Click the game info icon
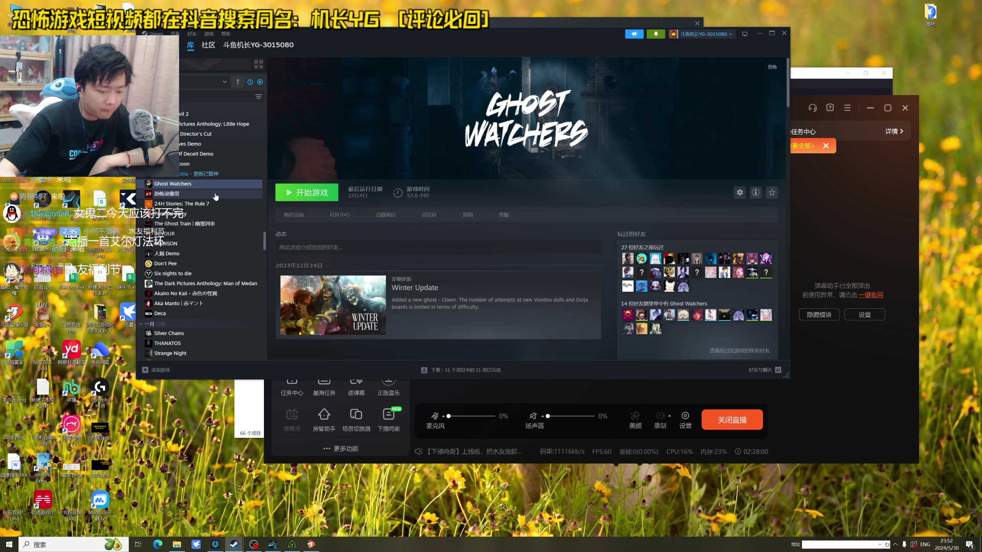The image size is (982, 552). point(756,192)
